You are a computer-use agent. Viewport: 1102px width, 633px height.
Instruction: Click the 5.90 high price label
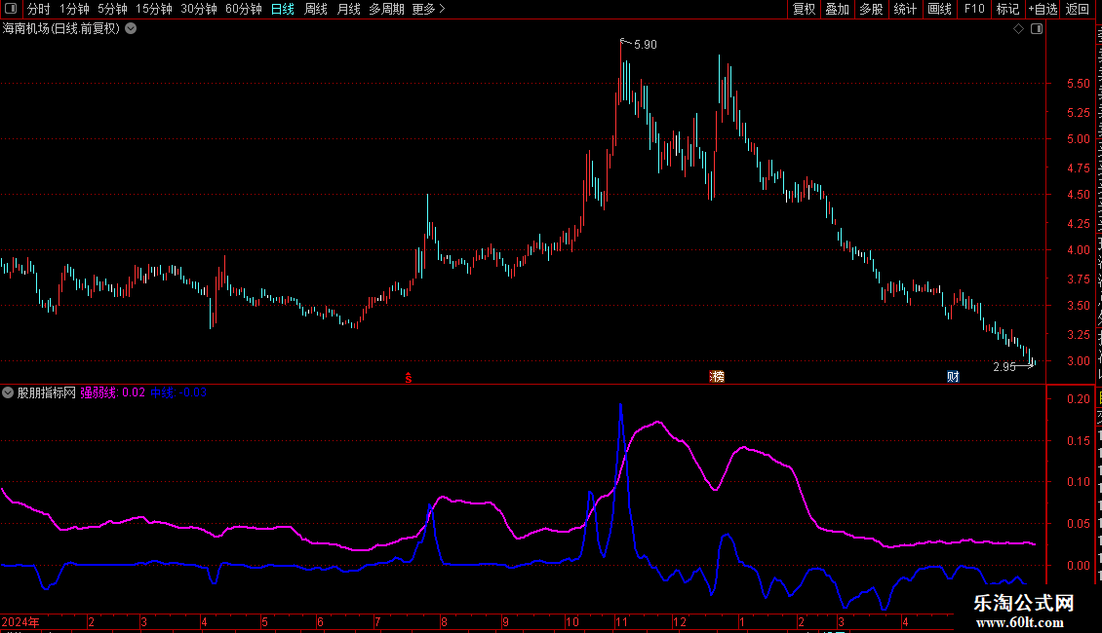pos(646,45)
